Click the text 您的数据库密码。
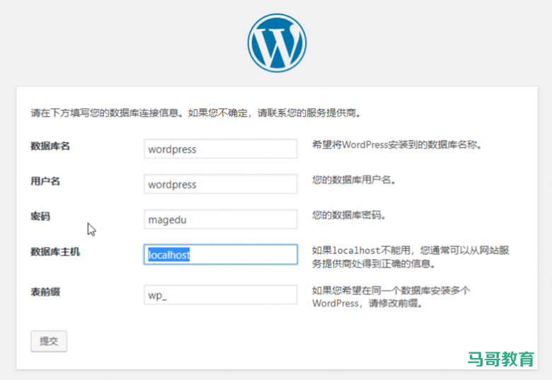This screenshot has height=380, width=552. [x=349, y=215]
